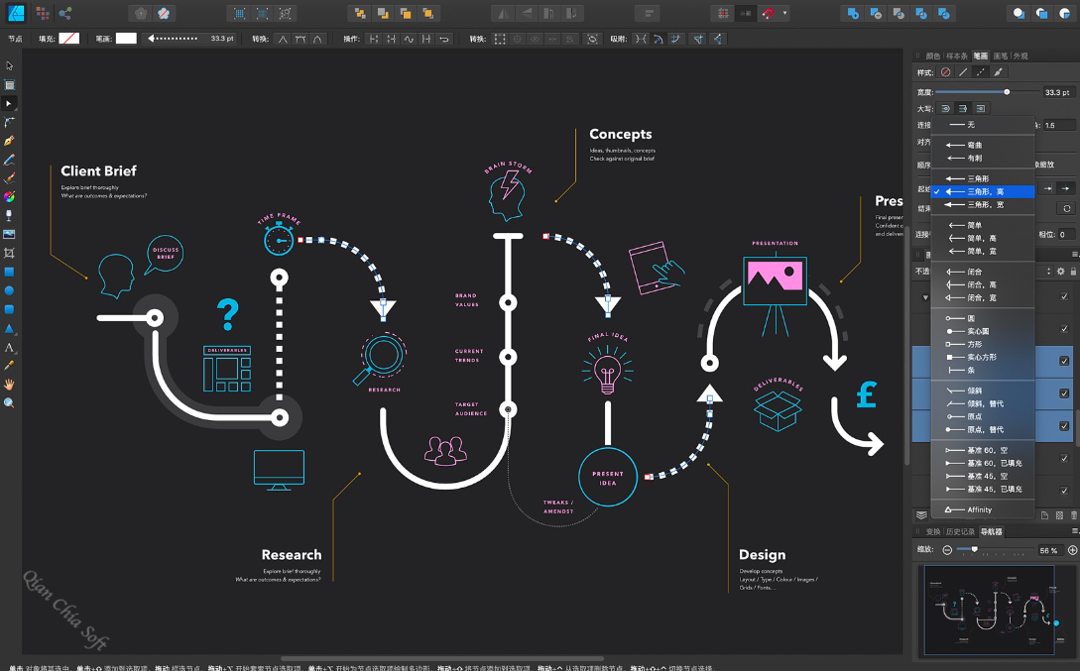Select the Move tool
The width and height of the screenshot is (1080, 671).
[x=9, y=66]
